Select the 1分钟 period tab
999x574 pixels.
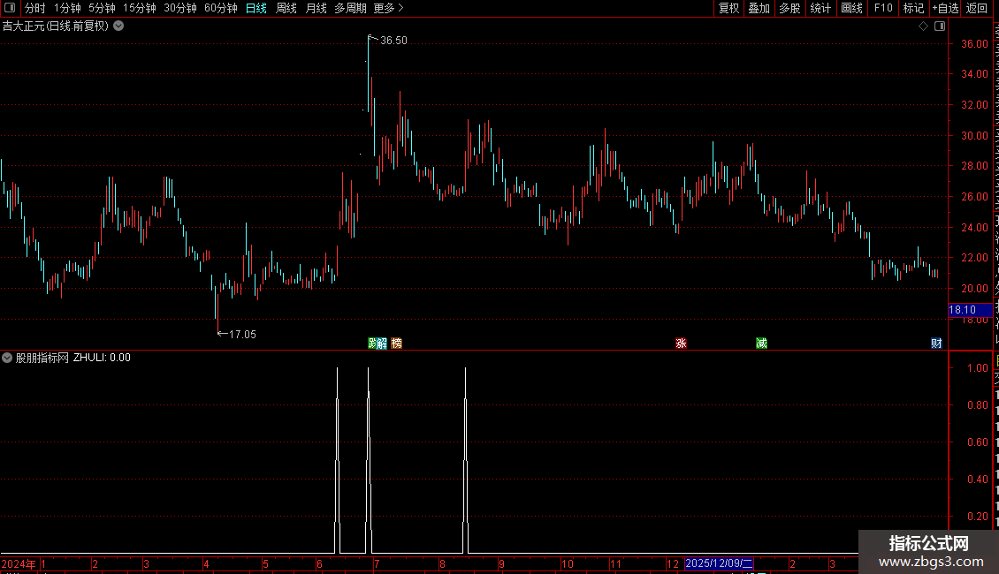[x=67, y=8]
